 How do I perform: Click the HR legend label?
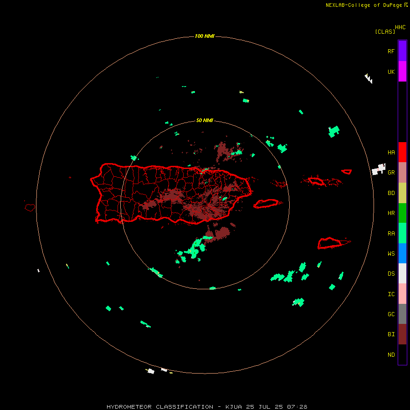point(391,213)
